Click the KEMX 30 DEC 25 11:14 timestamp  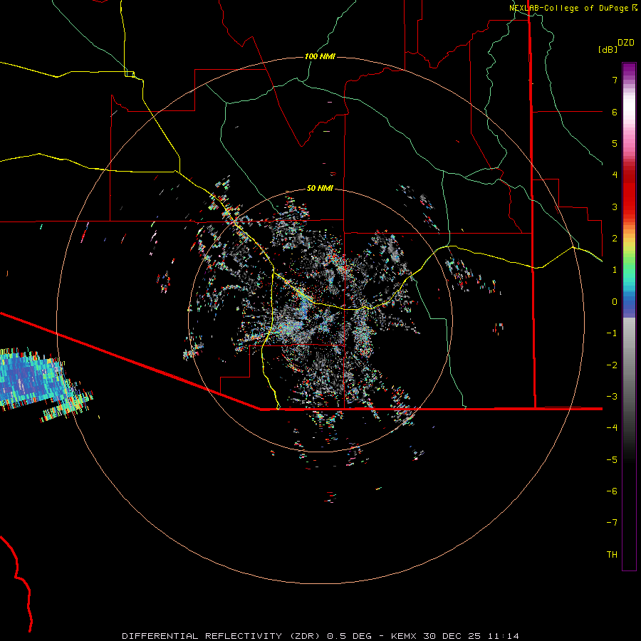(455, 636)
